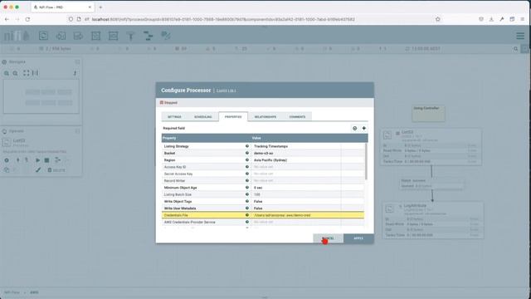Click help icon beside Write Object Tags
Image resolution: width=531 pixels, height=299 pixels.
coord(247,201)
